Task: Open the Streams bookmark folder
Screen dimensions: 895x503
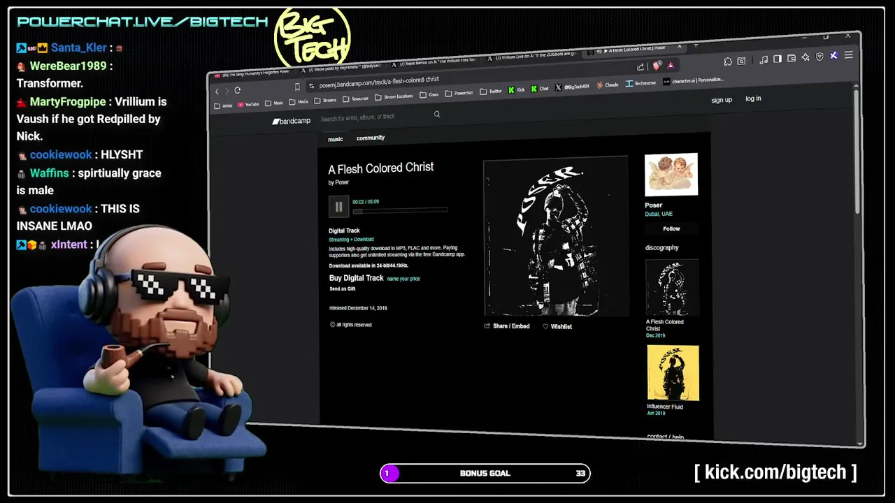Action: click(325, 101)
